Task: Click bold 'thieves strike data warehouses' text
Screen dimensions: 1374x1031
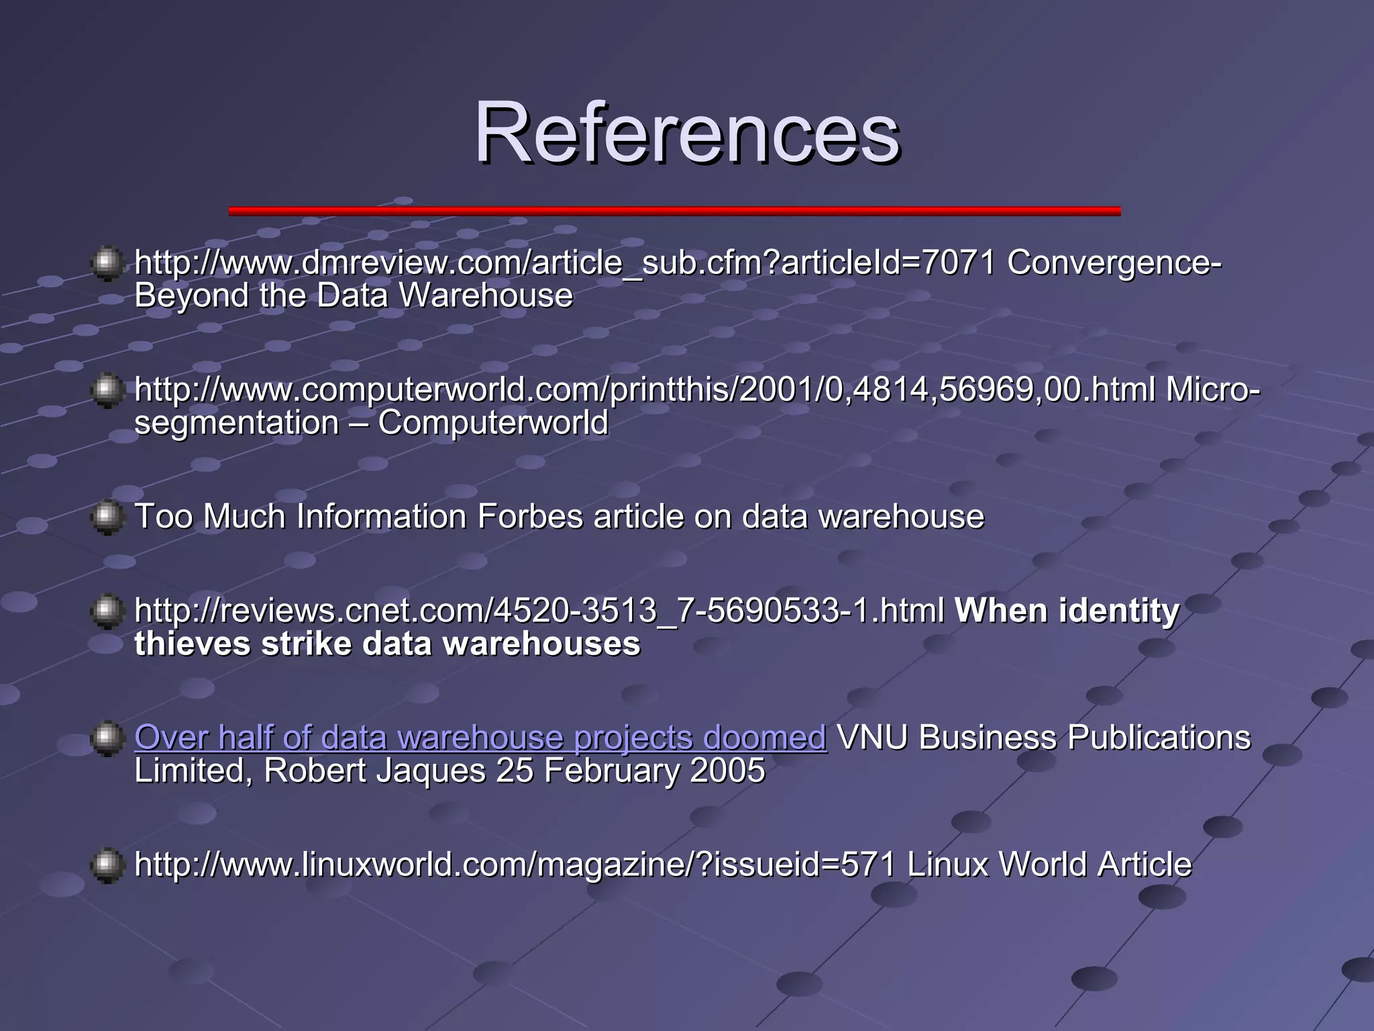Action: point(387,644)
